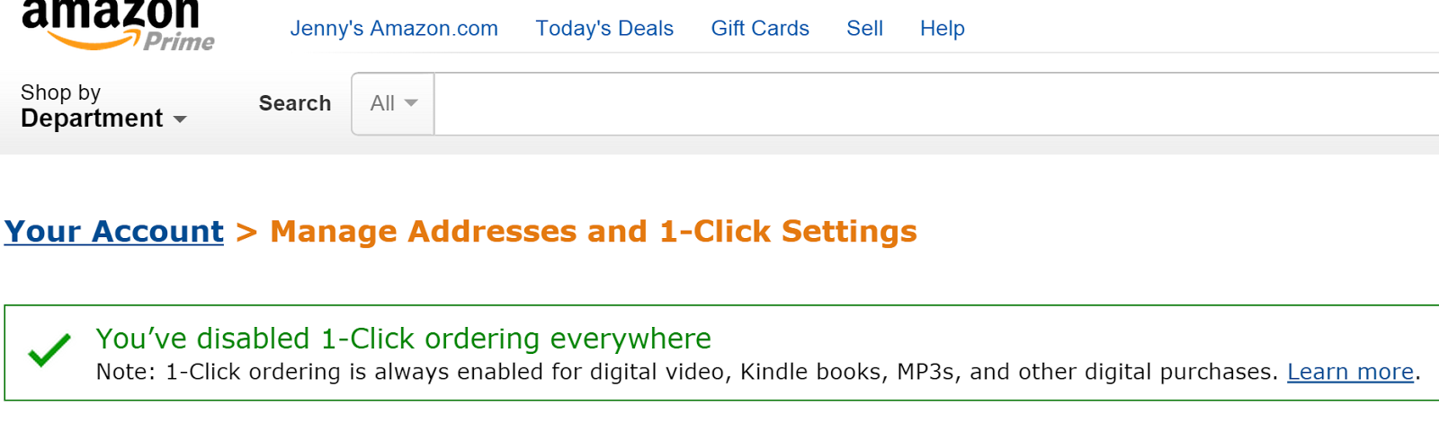This screenshot has width=1439, height=432.
Task: Open Jenny's Amazon.com page
Action: (x=393, y=29)
